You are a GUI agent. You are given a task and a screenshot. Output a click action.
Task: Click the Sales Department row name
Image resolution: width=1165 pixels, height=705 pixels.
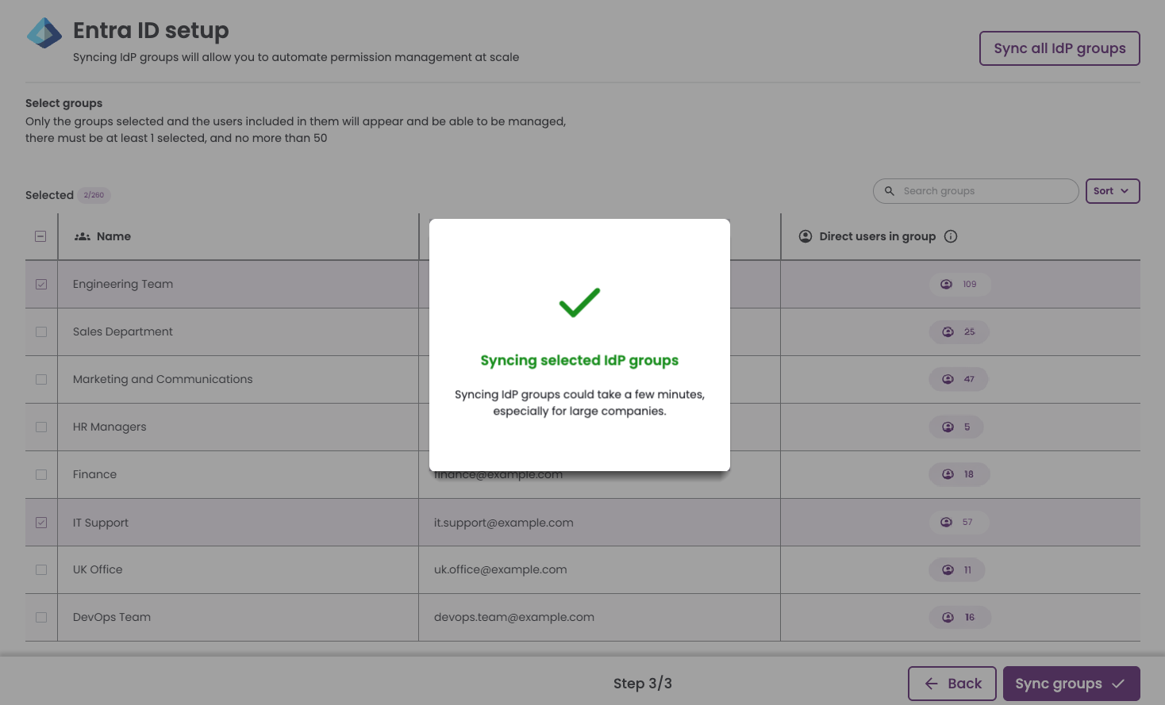click(123, 331)
